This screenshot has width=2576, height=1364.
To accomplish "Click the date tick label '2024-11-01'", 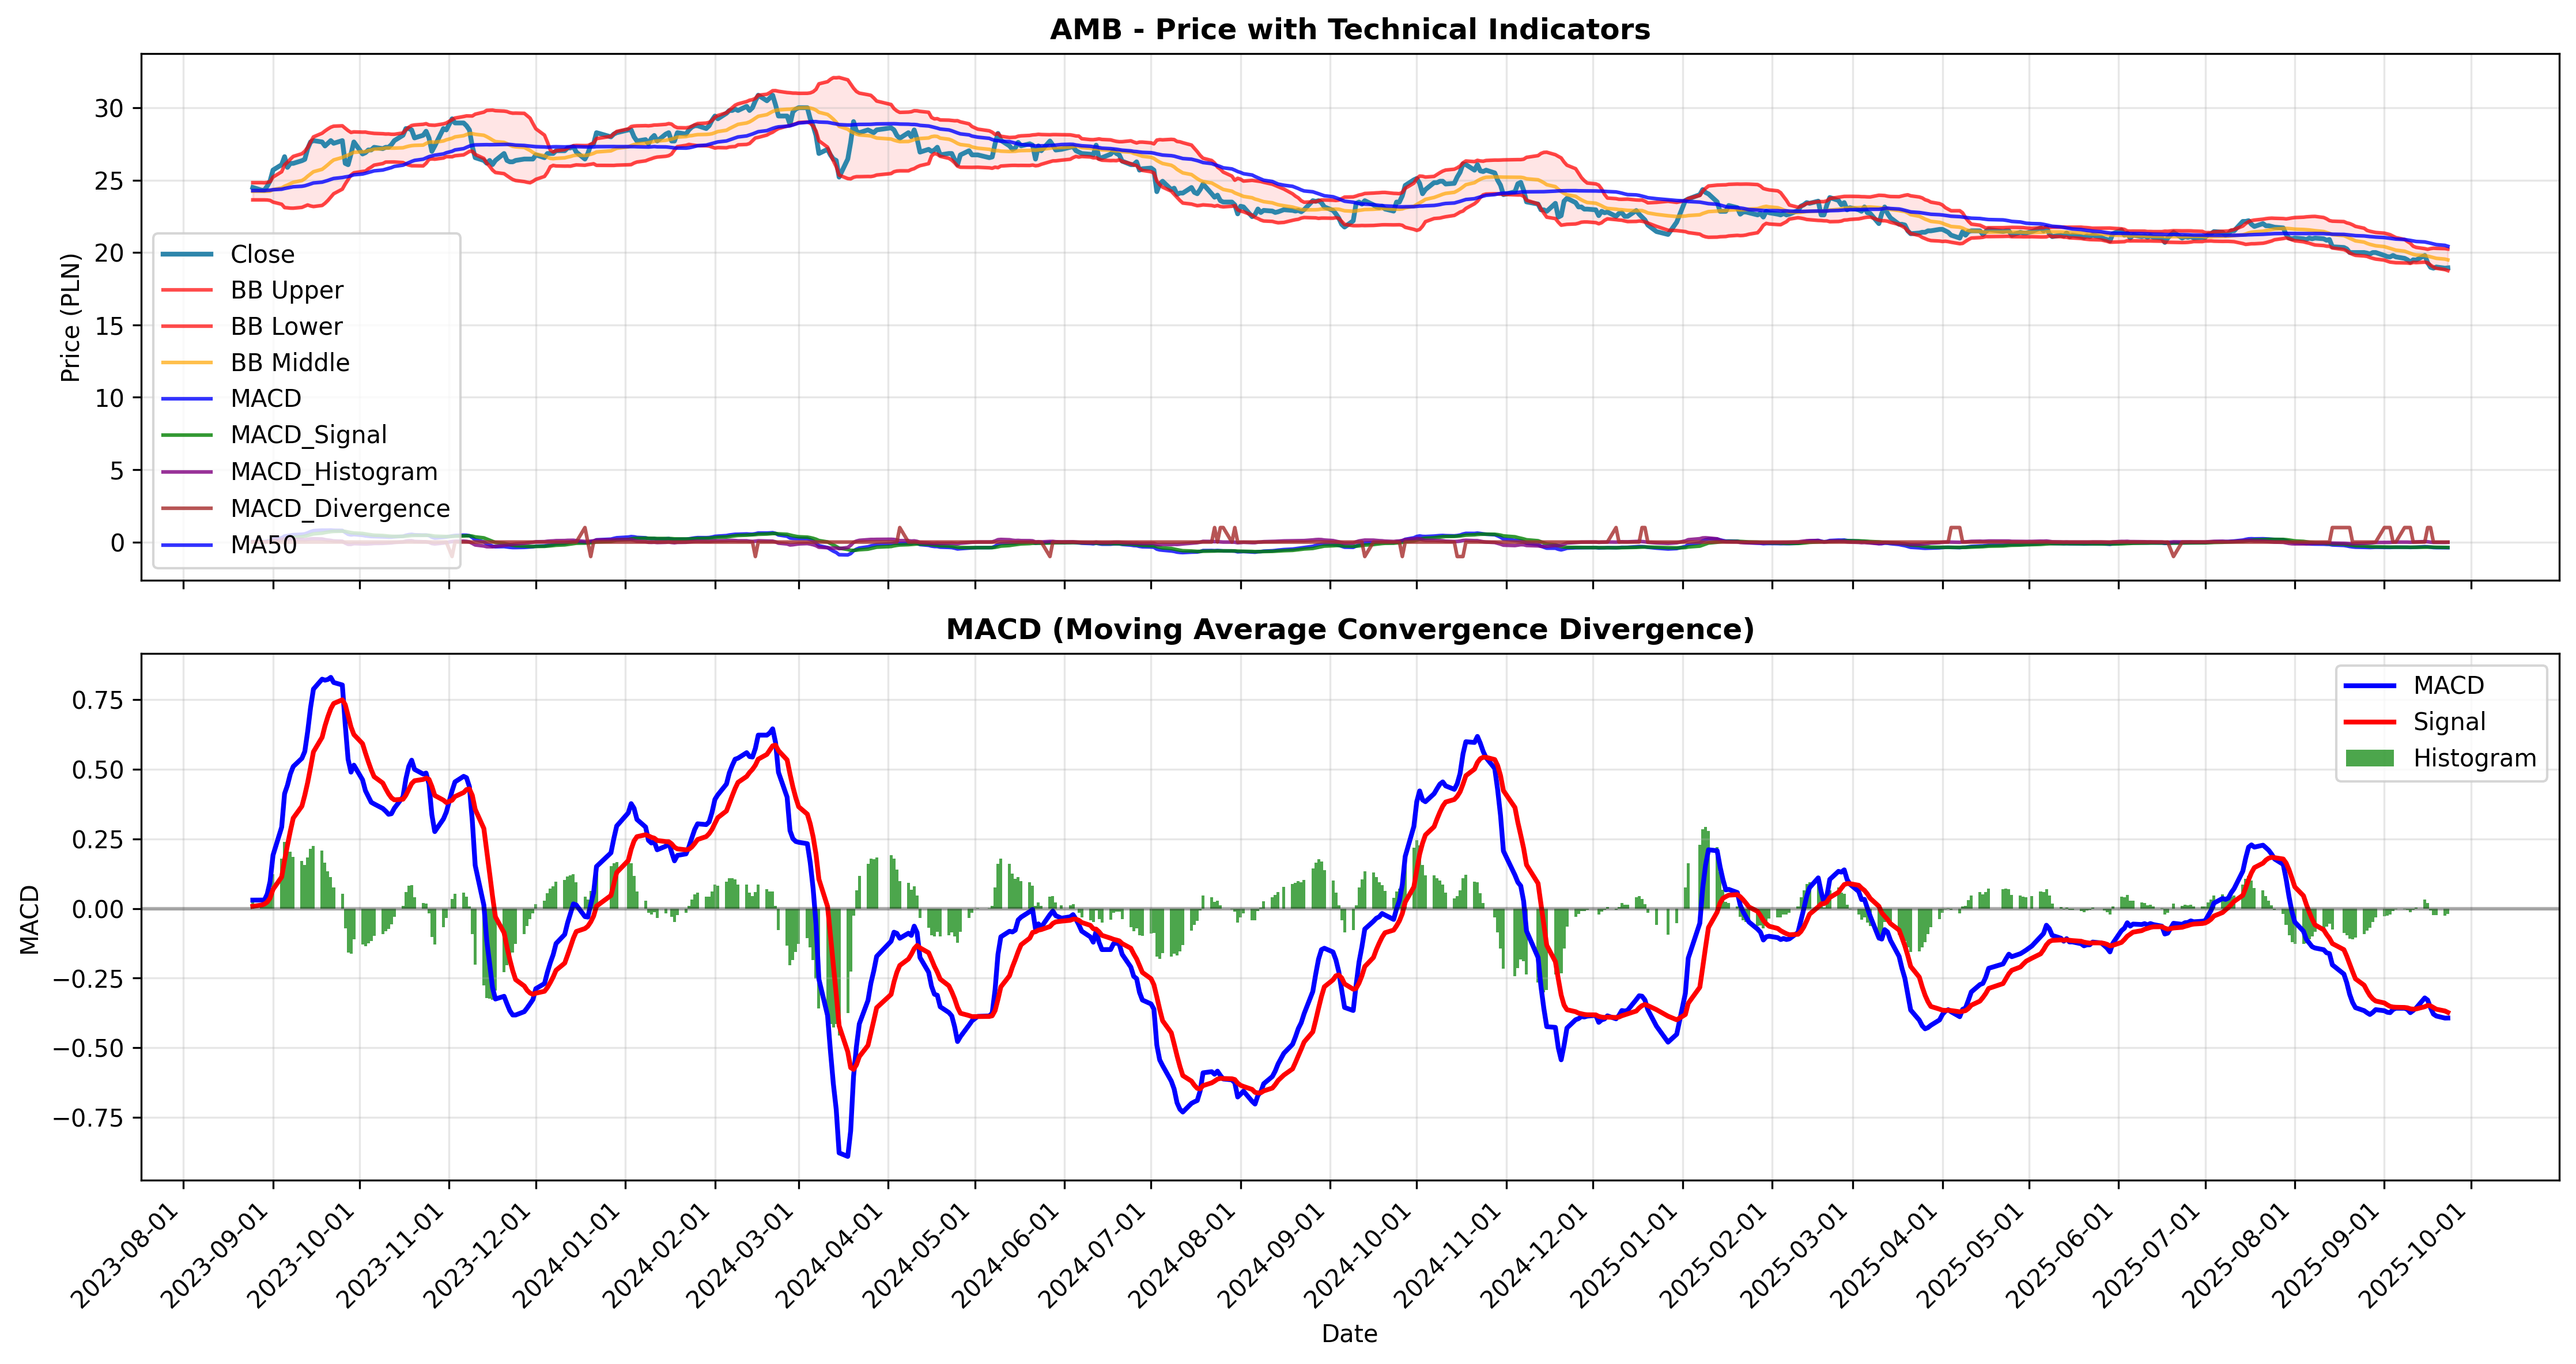I will click(1449, 1255).
